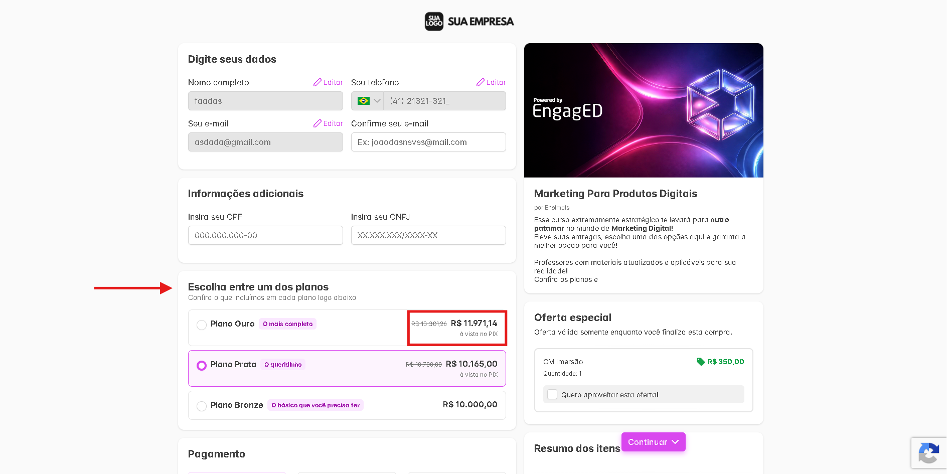Select the Plano Ouro radio option
This screenshot has height=474, width=947.
(202, 325)
